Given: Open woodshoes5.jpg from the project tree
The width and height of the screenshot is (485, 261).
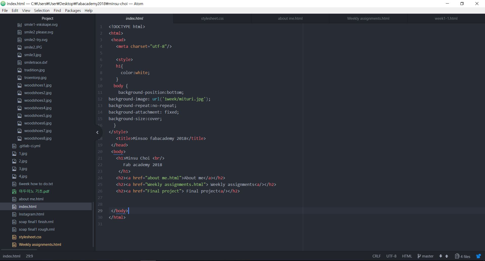Looking at the screenshot, I should [38, 116].
